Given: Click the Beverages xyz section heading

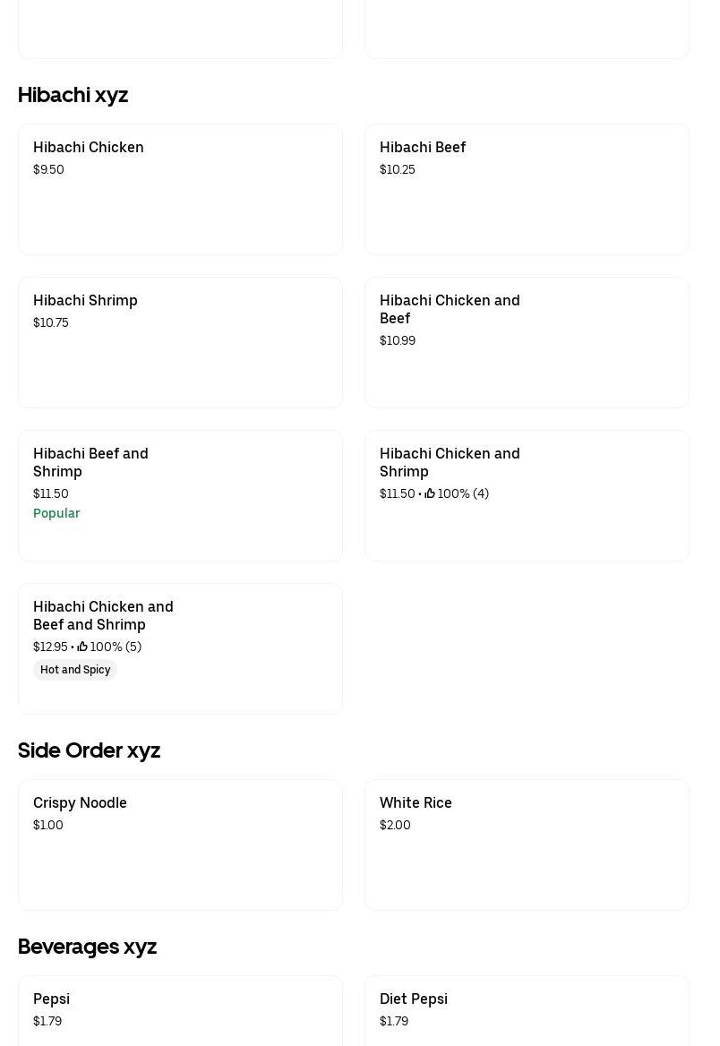Looking at the screenshot, I should point(88,947).
